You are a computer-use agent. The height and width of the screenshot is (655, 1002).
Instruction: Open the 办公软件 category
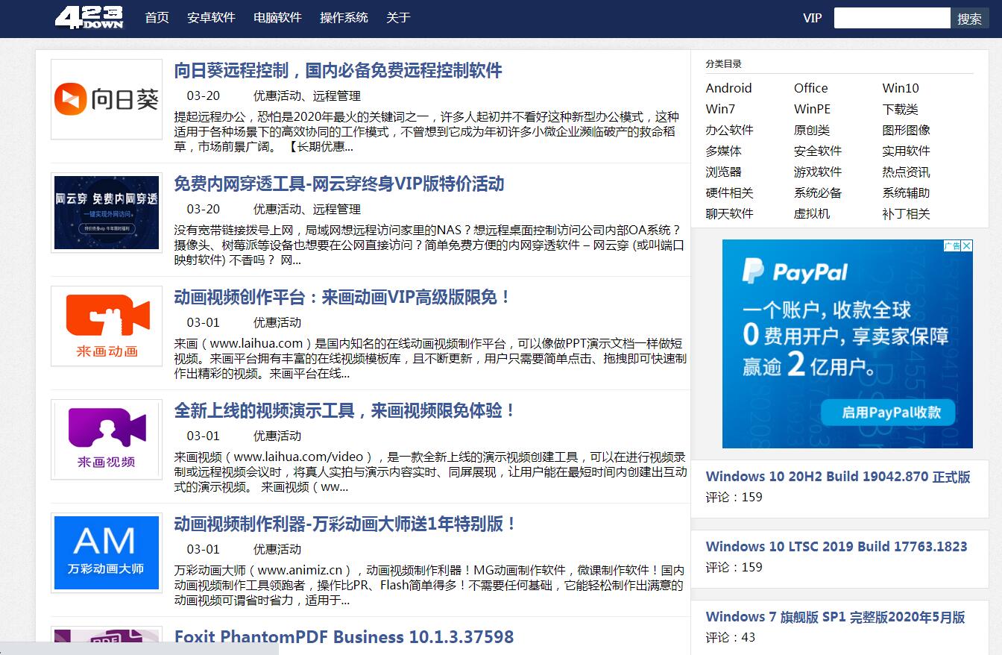729,130
